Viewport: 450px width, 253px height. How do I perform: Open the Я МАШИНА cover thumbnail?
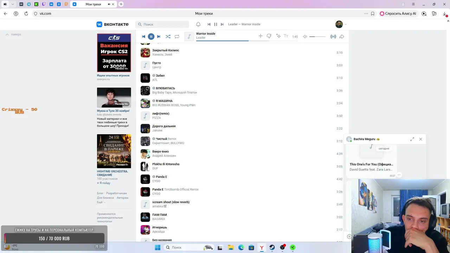click(x=145, y=103)
